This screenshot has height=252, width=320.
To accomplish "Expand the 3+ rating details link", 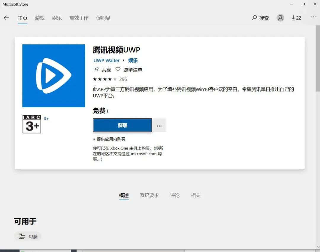I will [x=46, y=118].
